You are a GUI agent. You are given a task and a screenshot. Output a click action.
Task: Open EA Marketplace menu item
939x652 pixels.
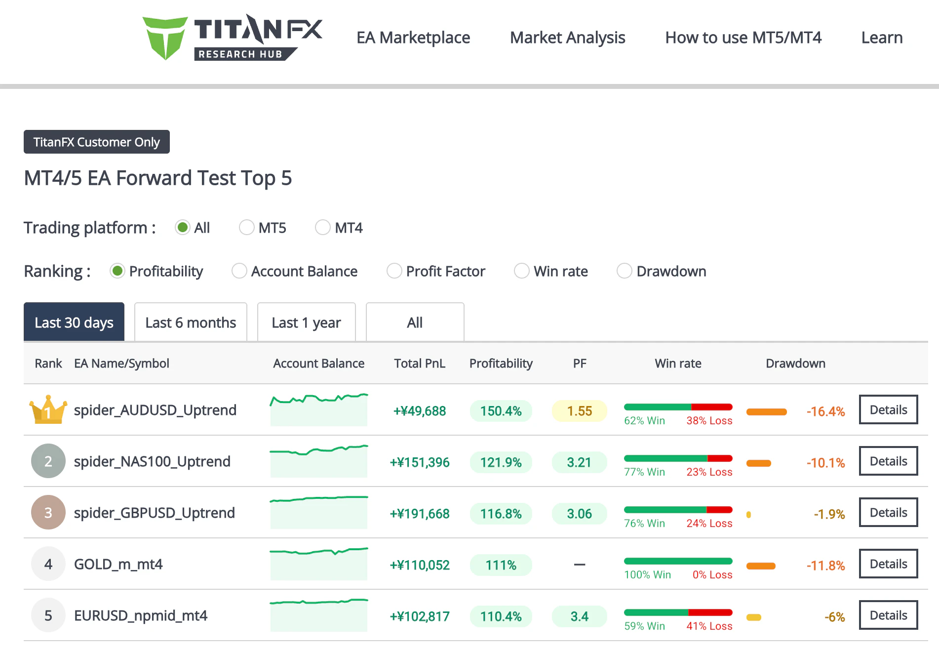[x=413, y=38]
